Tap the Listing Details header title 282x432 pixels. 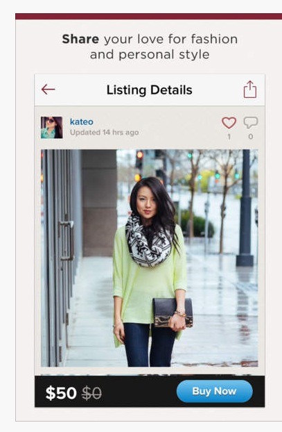[149, 90]
